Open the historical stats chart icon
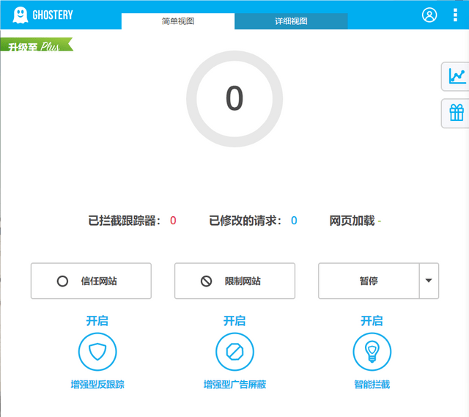469x417 pixels. point(457,76)
